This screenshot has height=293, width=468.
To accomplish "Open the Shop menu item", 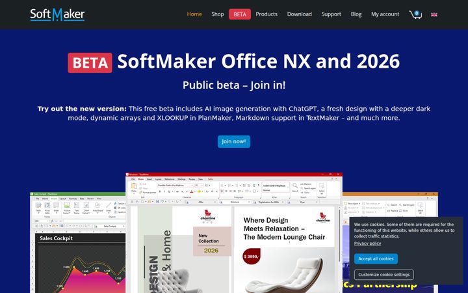I will pyautogui.click(x=218, y=14).
